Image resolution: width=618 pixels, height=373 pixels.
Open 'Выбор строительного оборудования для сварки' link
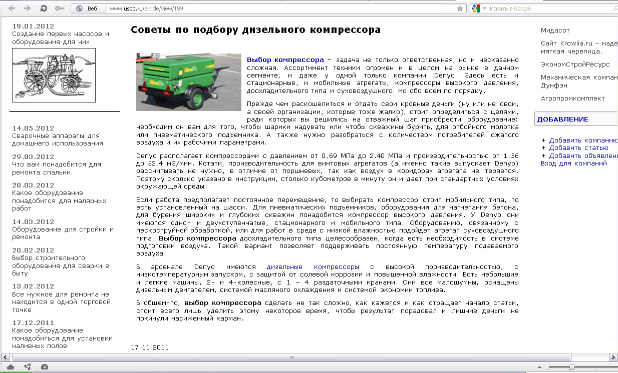(61, 265)
